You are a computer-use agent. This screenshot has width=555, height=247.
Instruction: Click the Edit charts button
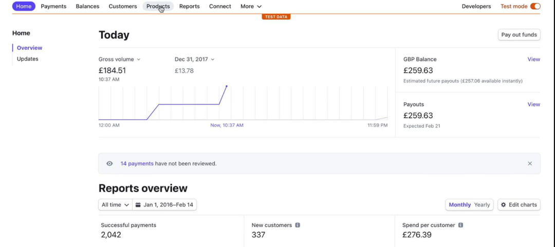[x=519, y=204]
